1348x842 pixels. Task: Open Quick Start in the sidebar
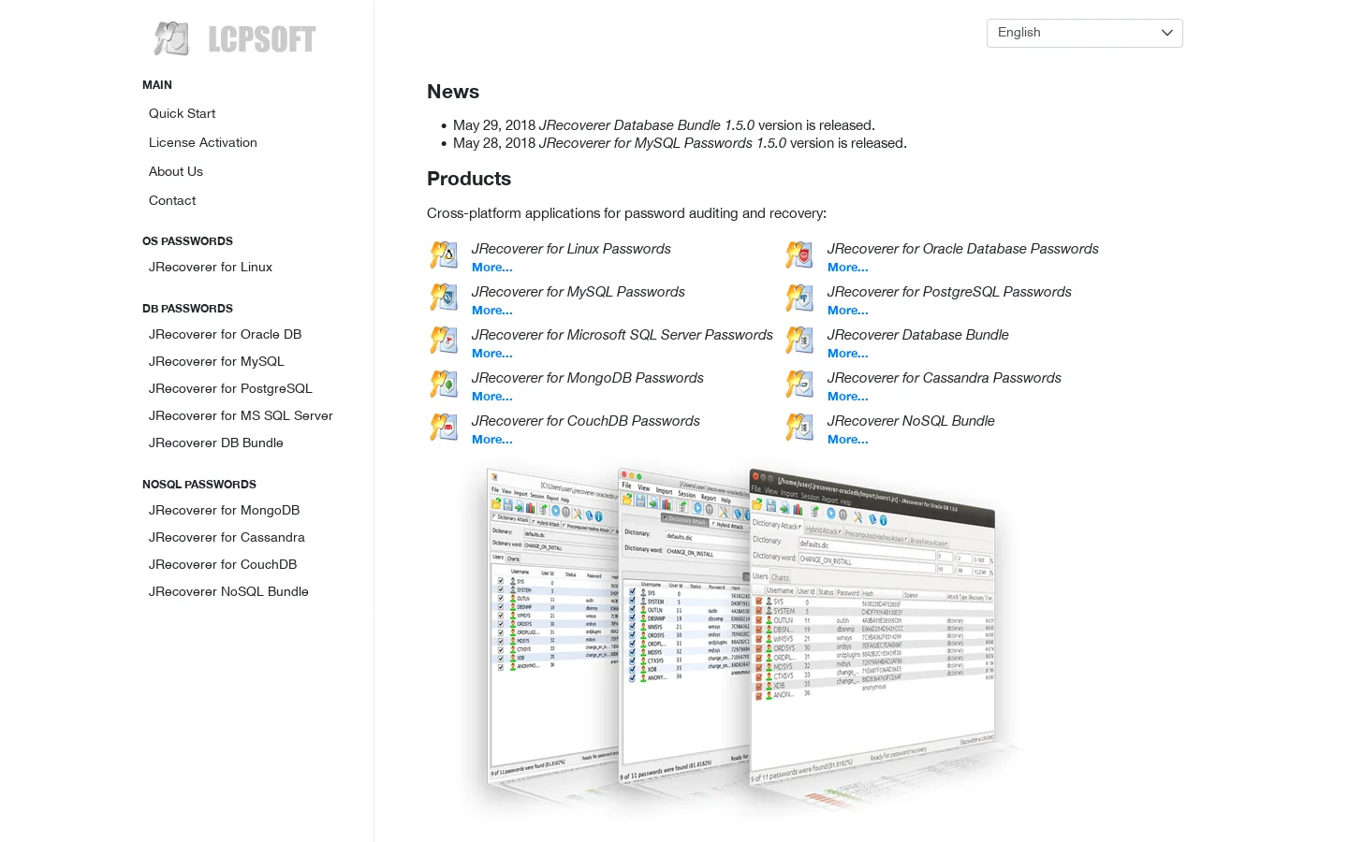(182, 113)
